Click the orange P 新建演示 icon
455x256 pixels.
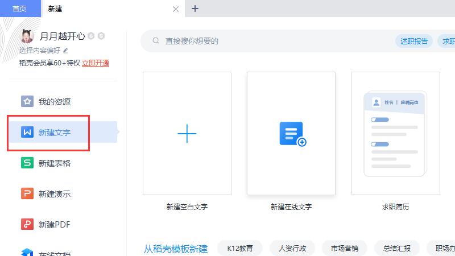[27, 194]
